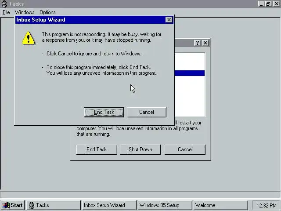The width and height of the screenshot is (281, 211).
Task: Click the 12:32 PM clock
Action: (267, 205)
